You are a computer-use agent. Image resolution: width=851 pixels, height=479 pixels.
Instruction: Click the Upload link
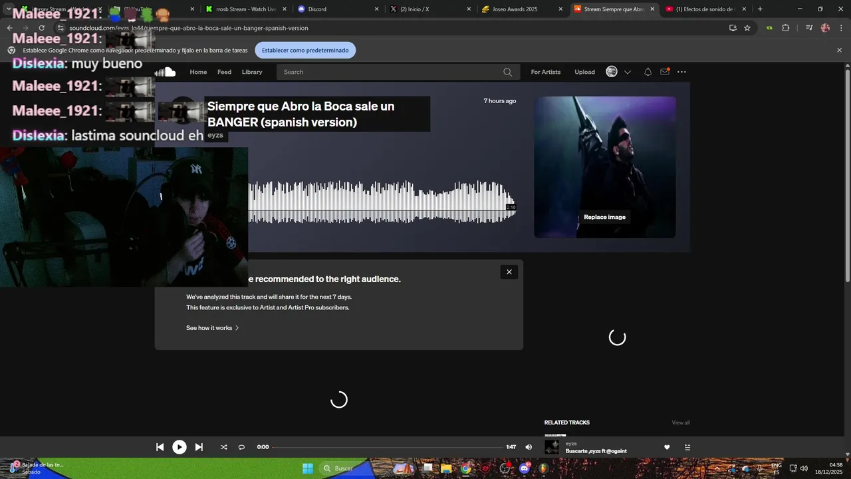[x=584, y=72]
